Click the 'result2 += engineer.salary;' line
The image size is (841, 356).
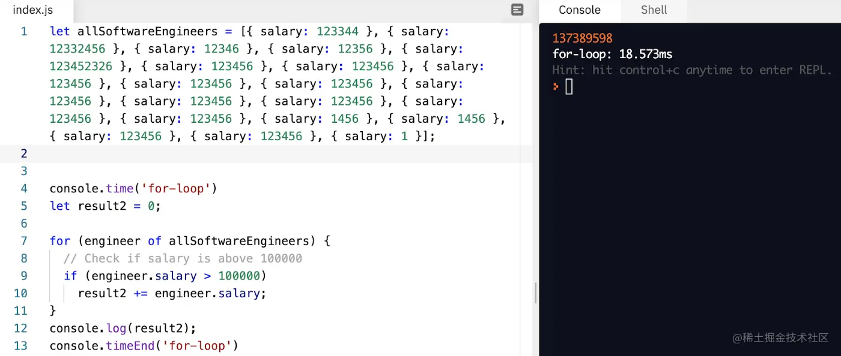point(172,293)
